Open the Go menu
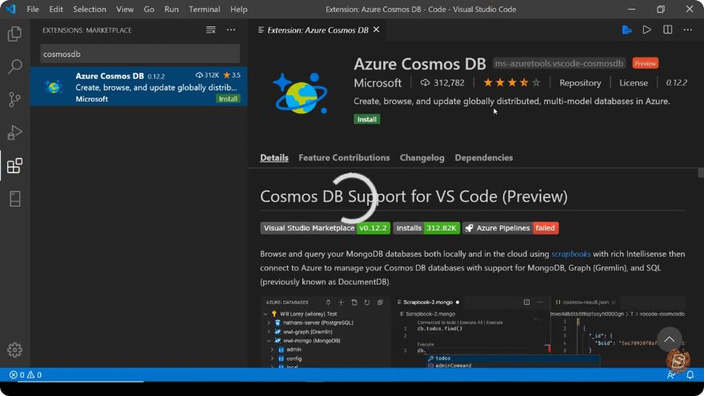 coord(149,9)
